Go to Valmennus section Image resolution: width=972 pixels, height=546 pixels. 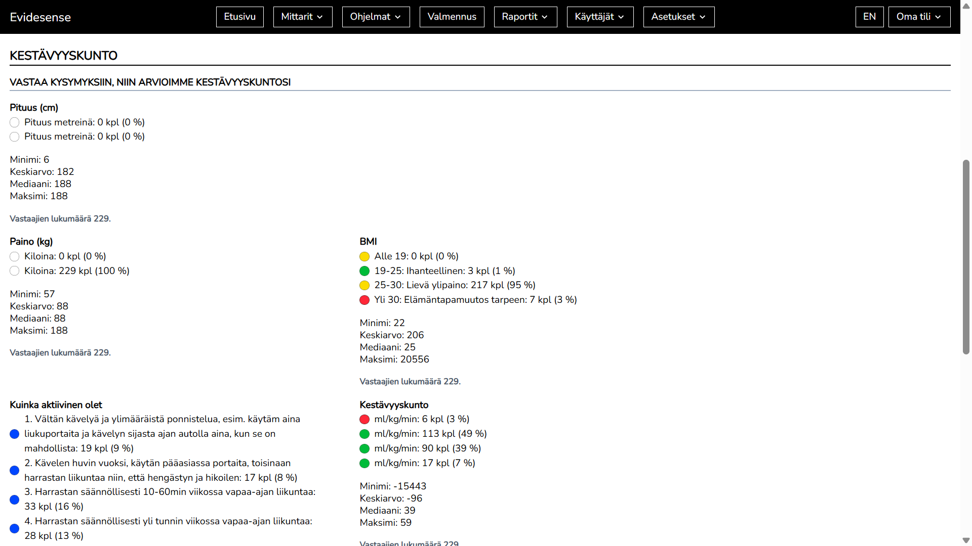click(452, 17)
